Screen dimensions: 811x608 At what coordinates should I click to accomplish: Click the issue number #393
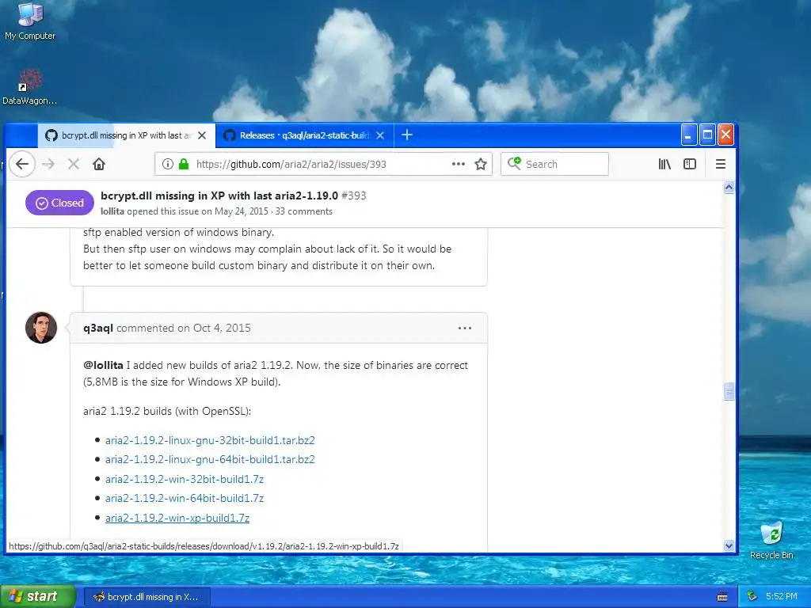click(354, 196)
